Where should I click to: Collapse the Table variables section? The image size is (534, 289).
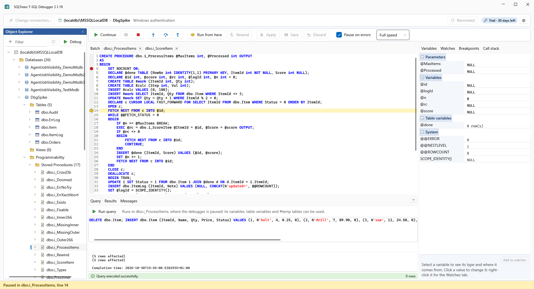click(x=422, y=118)
